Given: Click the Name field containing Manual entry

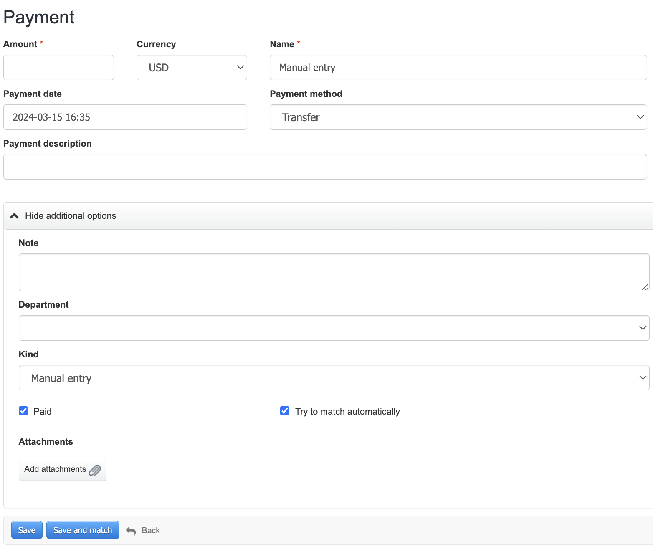Looking at the screenshot, I should coord(458,68).
